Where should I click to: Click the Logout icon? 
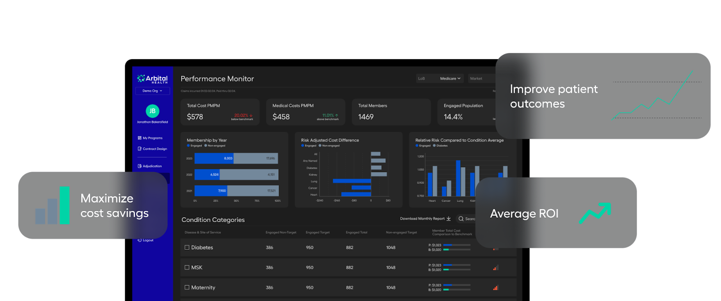140,240
